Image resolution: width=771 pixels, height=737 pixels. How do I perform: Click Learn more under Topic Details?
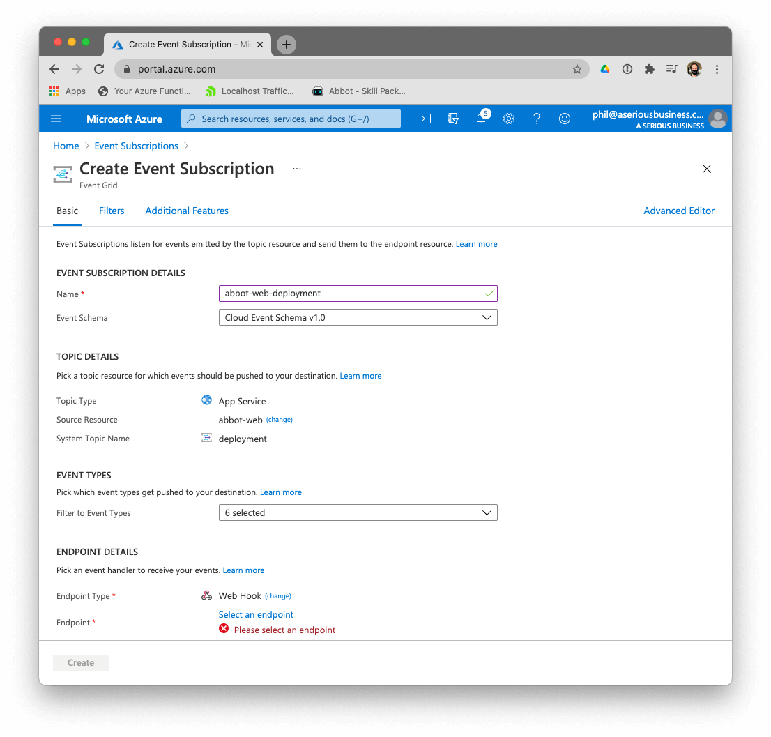(x=360, y=376)
